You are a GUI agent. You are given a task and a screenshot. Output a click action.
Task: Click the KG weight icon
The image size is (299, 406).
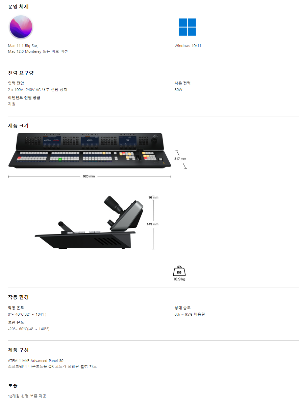coord(179,271)
